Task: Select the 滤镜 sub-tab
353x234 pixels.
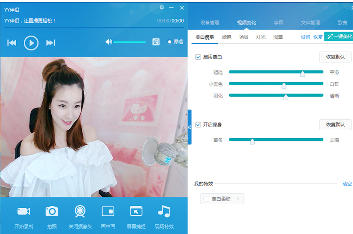Action: (x=227, y=37)
